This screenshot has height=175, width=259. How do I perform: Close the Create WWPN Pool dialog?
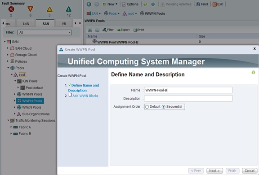255,49
